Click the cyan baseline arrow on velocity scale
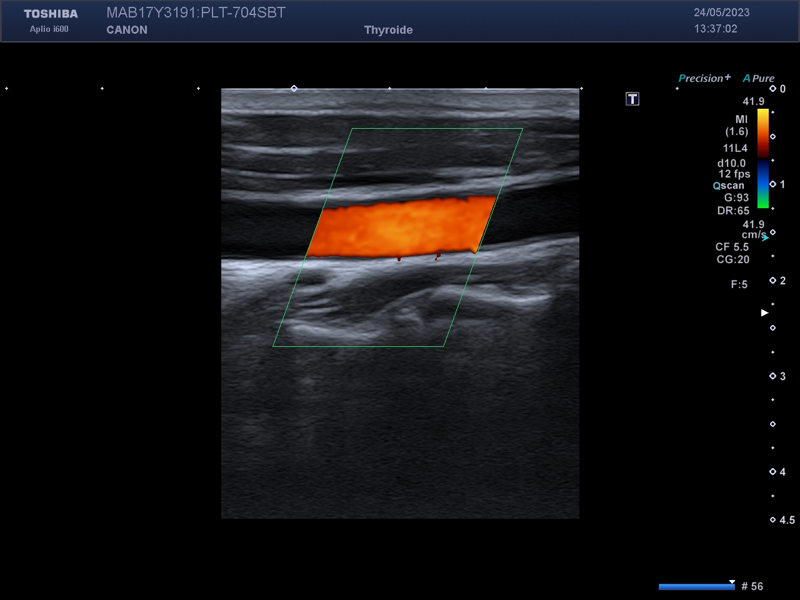 point(766,237)
